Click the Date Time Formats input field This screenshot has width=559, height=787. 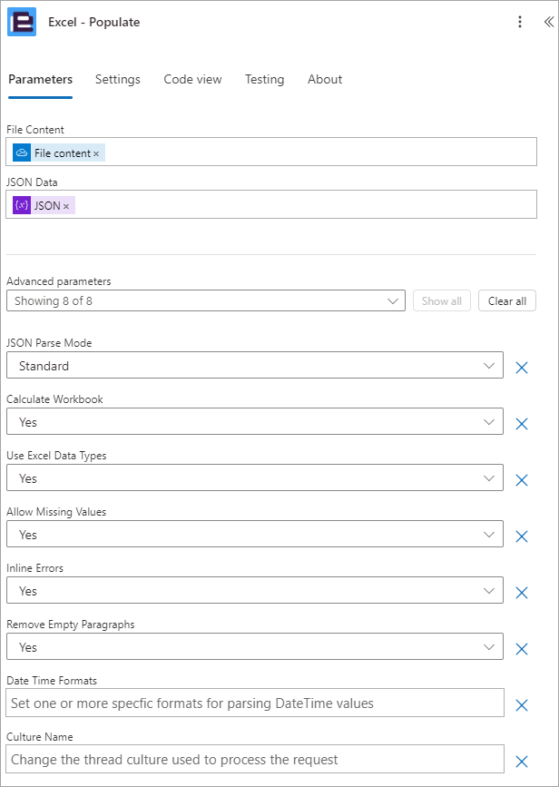point(255,703)
